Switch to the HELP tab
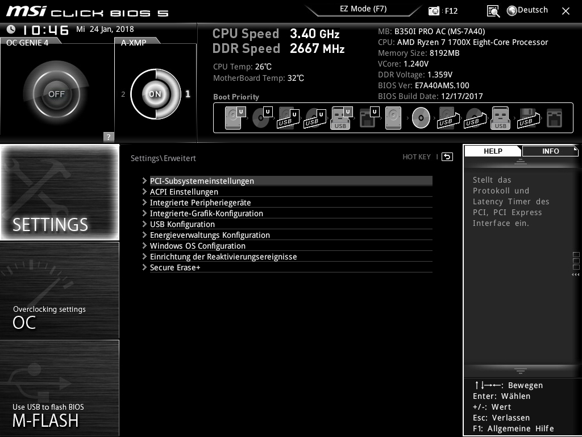 (x=493, y=151)
